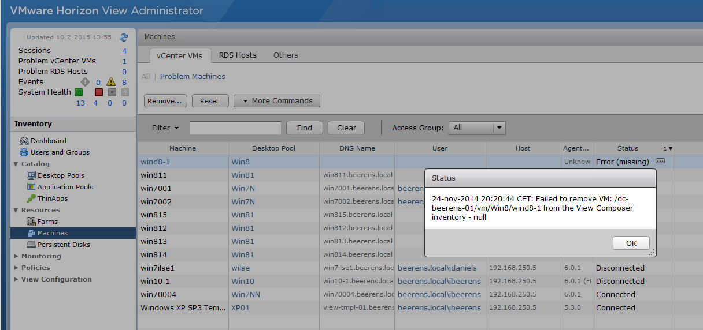Screen dimensions: 703x330
Task: Open the XP01 desktop pool link
Action: tap(241, 307)
